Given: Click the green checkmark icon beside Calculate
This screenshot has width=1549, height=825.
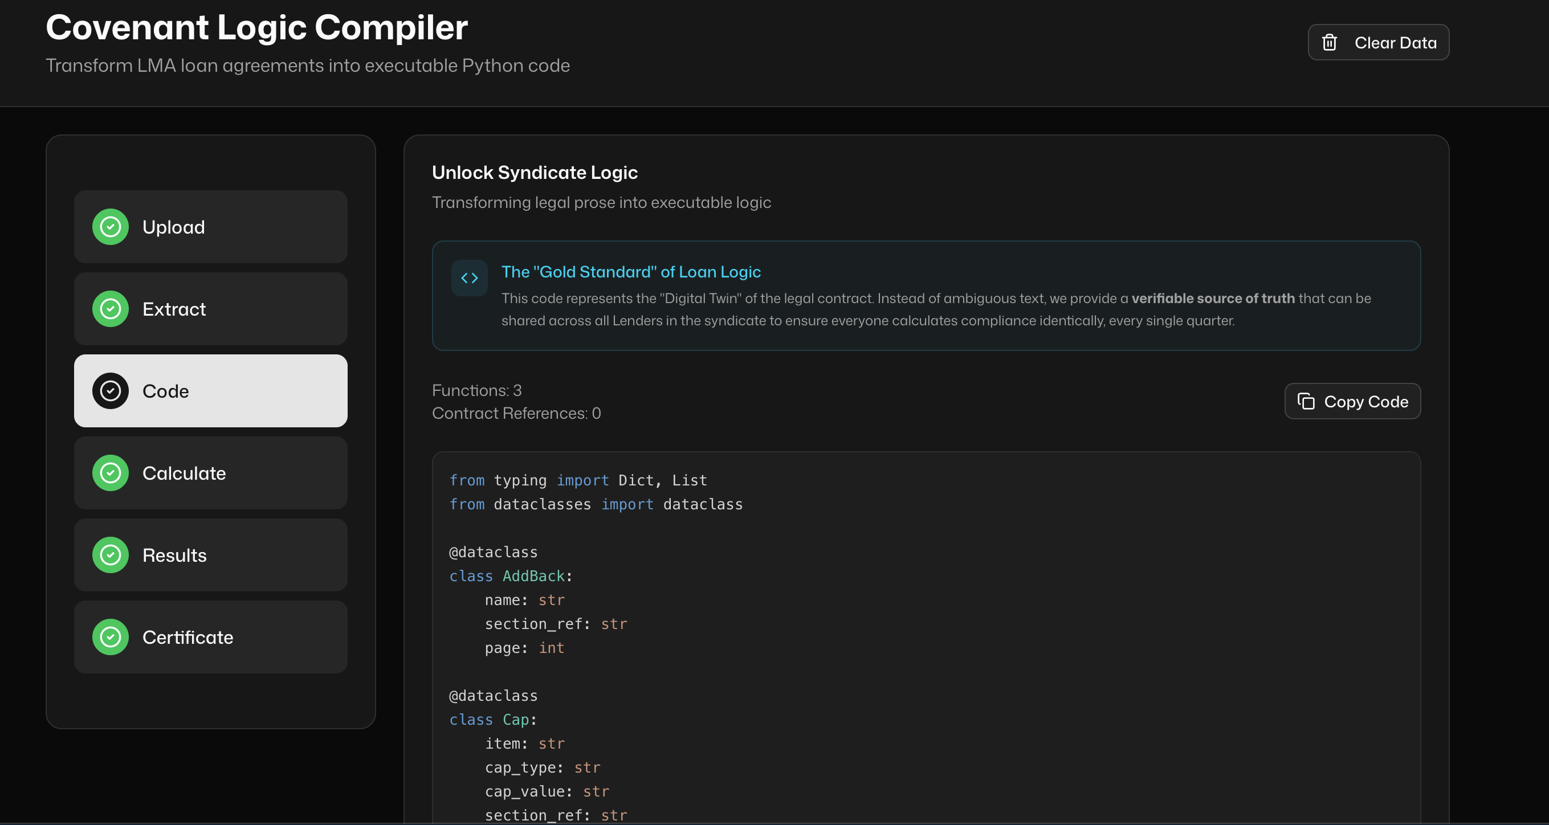Looking at the screenshot, I should pos(110,473).
